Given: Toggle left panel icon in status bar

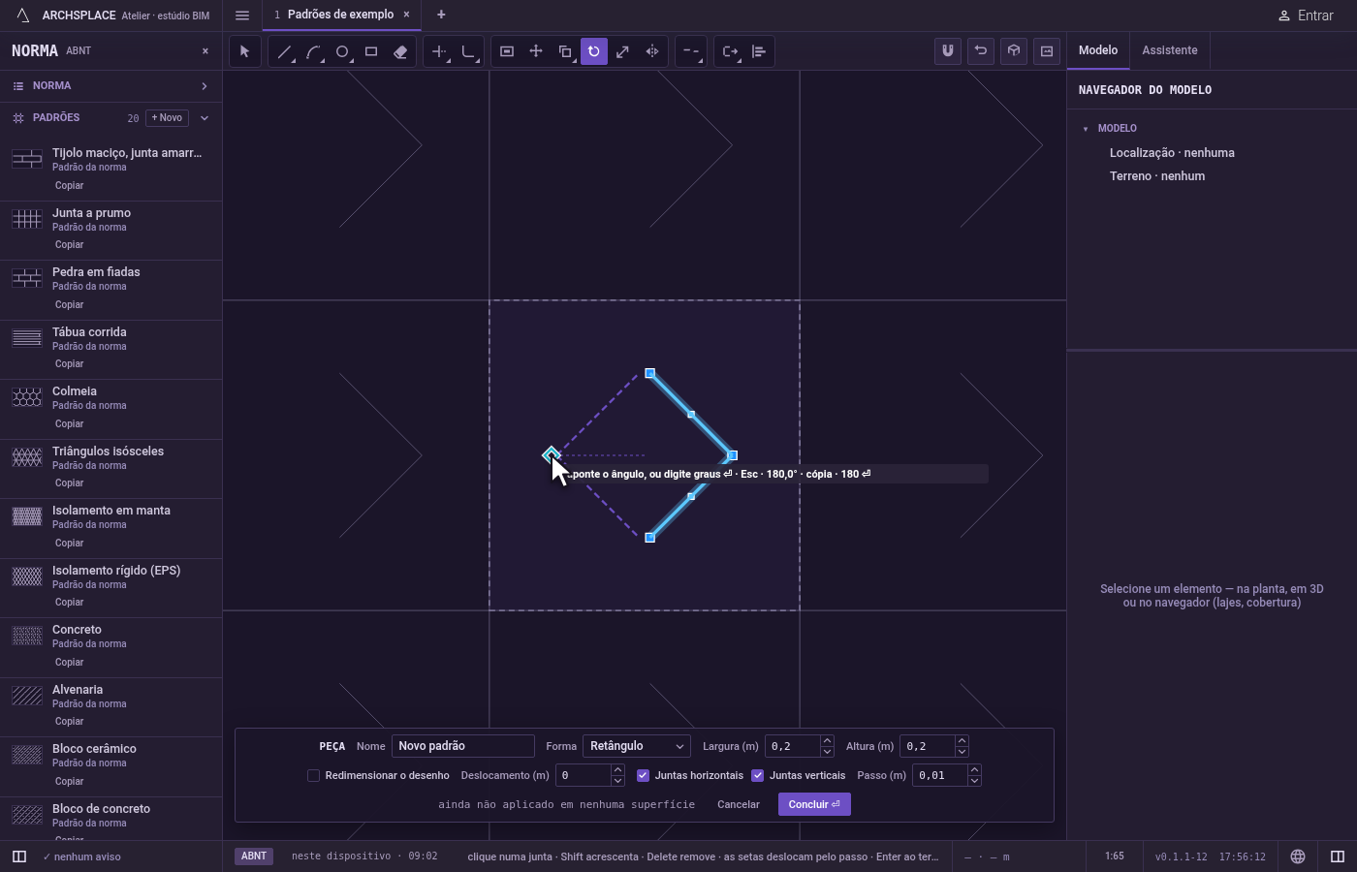Looking at the screenshot, I should (18, 856).
